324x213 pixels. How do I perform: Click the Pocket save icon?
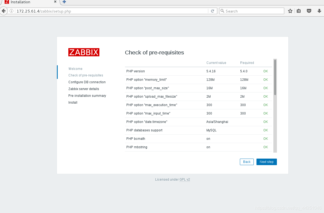click(309, 11)
